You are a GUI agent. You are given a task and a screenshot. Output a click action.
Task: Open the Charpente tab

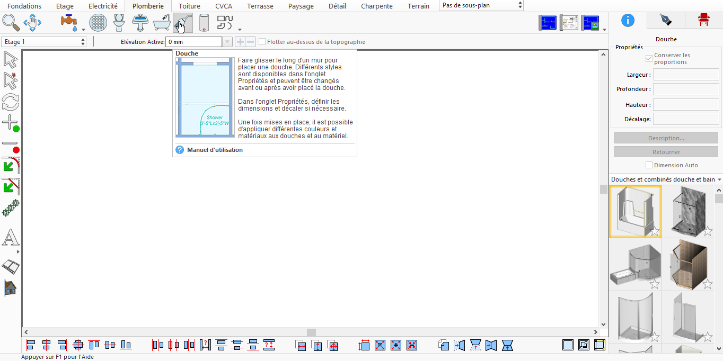click(377, 6)
